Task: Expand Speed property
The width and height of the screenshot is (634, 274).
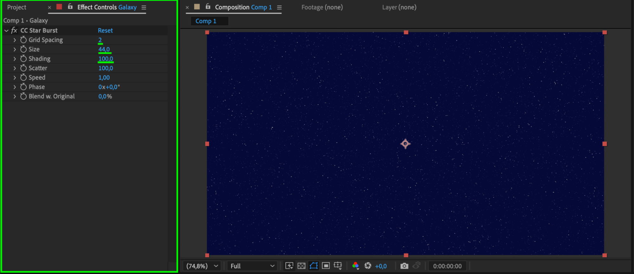Action: (x=15, y=77)
